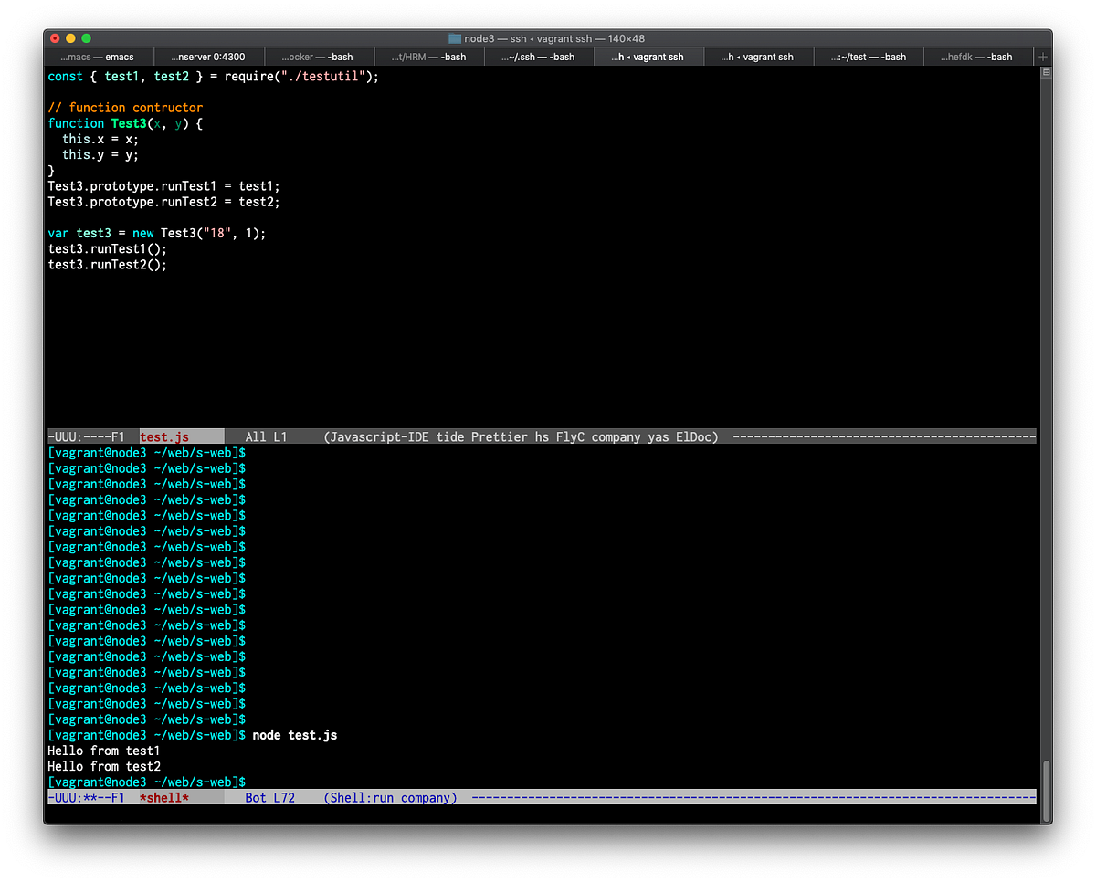Click the tide mode indicator in the mode line
The width and height of the screenshot is (1096, 882).
[449, 436]
